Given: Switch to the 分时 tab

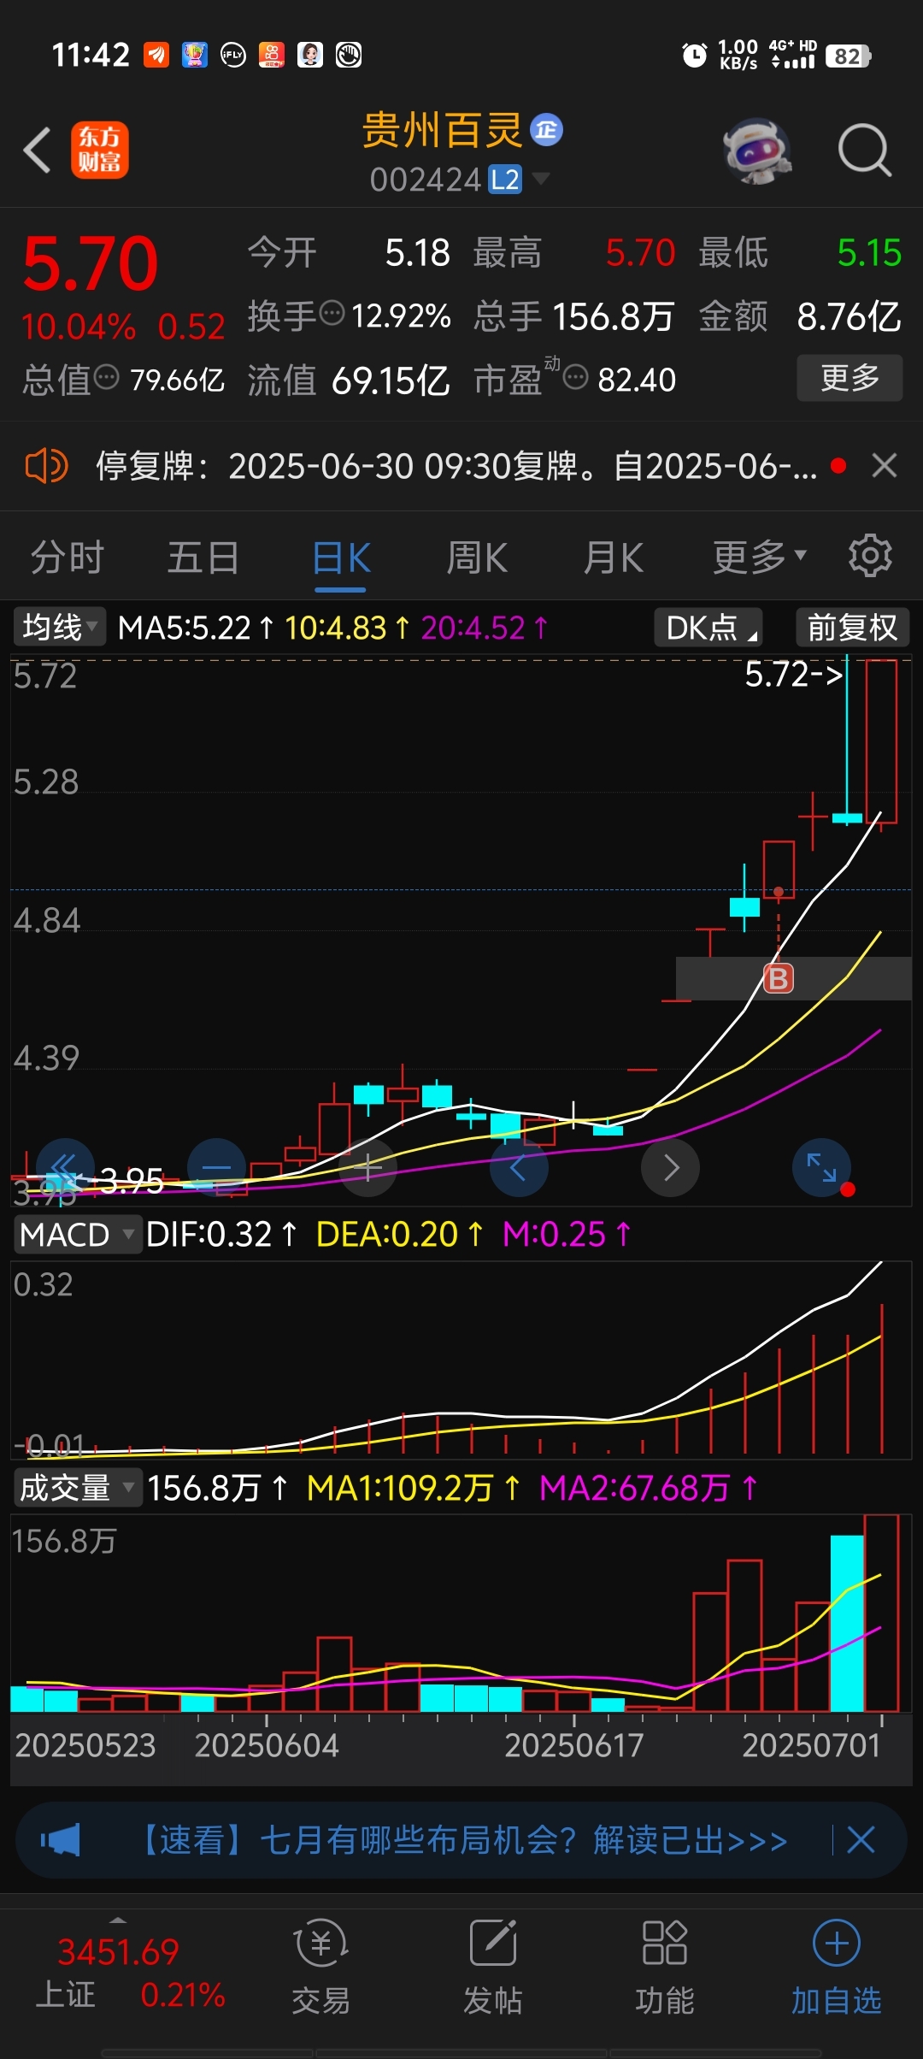Looking at the screenshot, I should coord(68,558).
